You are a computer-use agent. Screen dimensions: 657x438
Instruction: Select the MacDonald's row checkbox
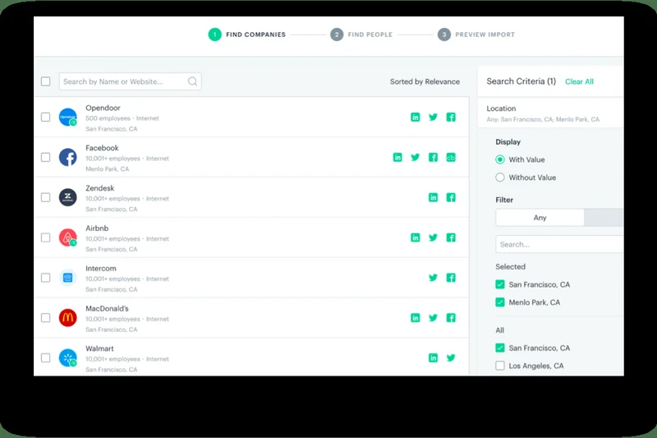pos(46,318)
